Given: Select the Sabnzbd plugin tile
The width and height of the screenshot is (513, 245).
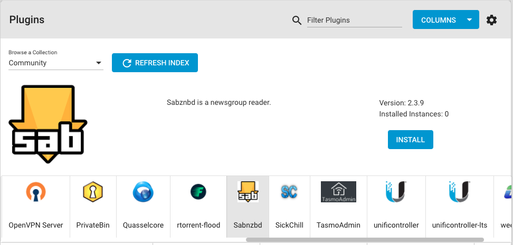Looking at the screenshot, I should (x=248, y=207).
